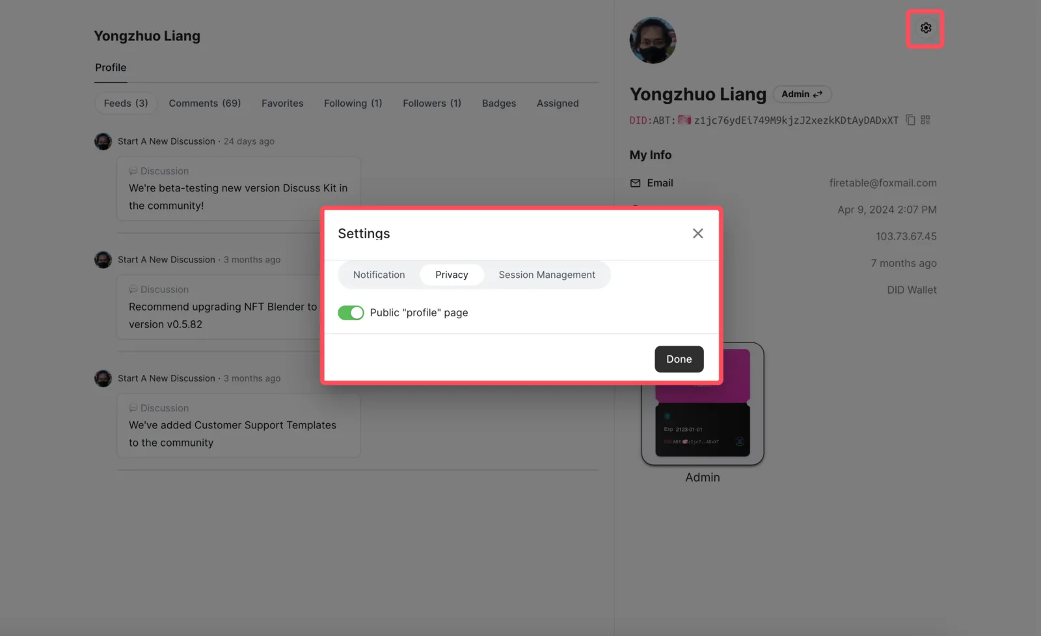Screen dimensions: 1041x636
Task: View Following (1) list
Action: click(x=353, y=104)
